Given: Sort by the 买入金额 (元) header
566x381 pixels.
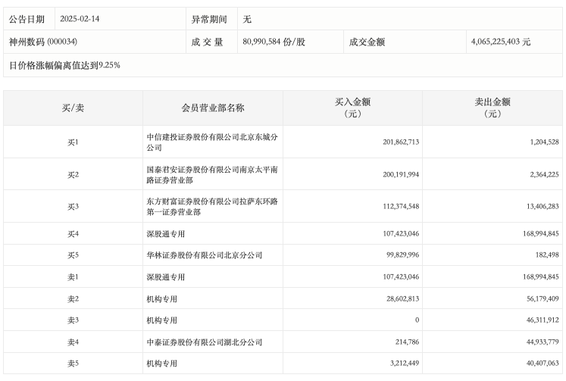Looking at the screenshot, I should coord(352,108).
